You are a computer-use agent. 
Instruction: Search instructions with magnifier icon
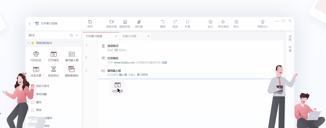[x=71, y=35]
